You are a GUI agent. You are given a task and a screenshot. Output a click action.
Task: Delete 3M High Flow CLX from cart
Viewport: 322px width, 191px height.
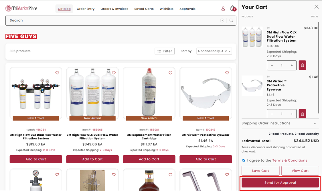pyautogui.click(x=302, y=65)
